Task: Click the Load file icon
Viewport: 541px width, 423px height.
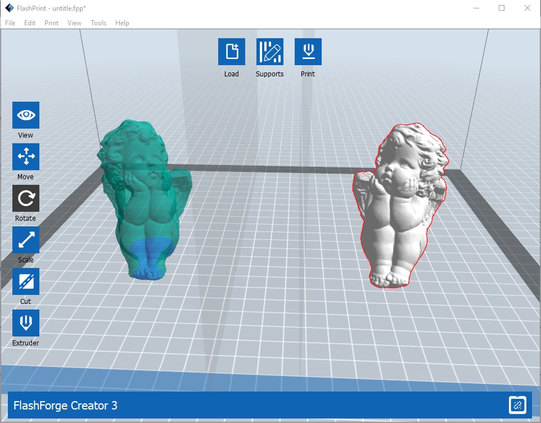Action: (232, 52)
